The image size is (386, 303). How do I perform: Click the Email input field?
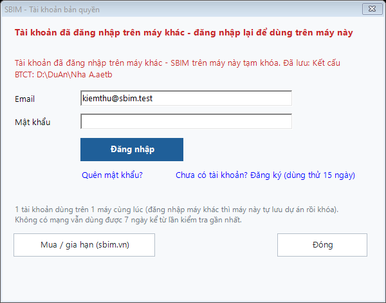186,98
